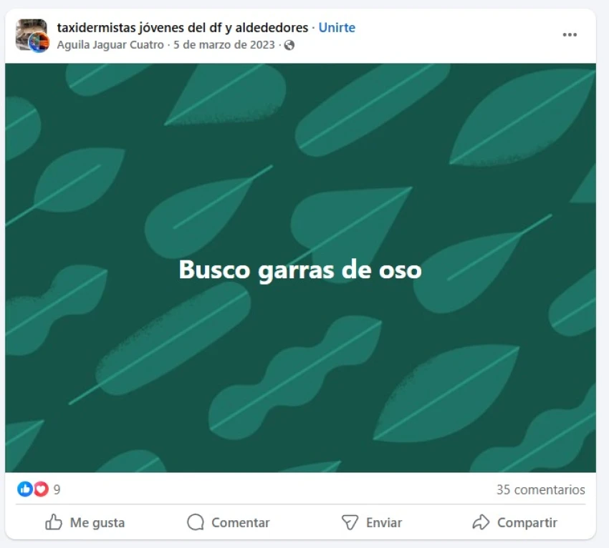Viewport: 609px width, 548px height.
Task: Open Aguila Jaguar Cuatro author profile
Action: [x=110, y=45]
